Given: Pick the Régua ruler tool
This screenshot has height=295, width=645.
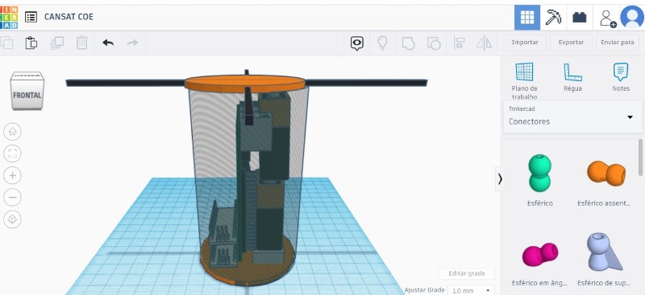Looking at the screenshot, I should click(572, 77).
